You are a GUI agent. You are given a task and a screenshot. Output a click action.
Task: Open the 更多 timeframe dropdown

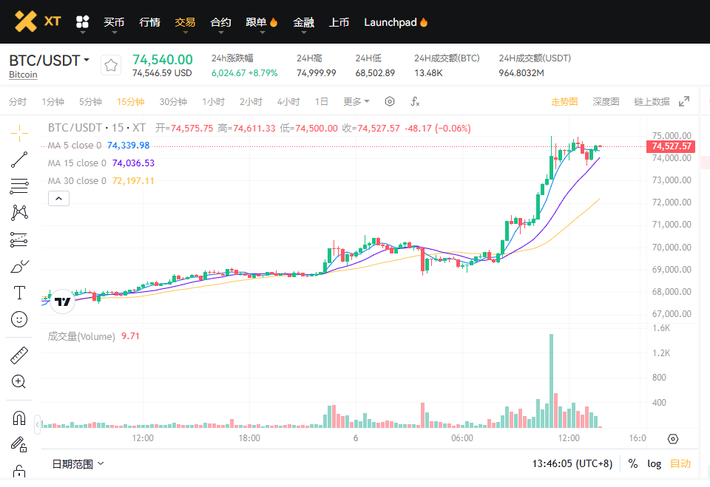coord(355,101)
